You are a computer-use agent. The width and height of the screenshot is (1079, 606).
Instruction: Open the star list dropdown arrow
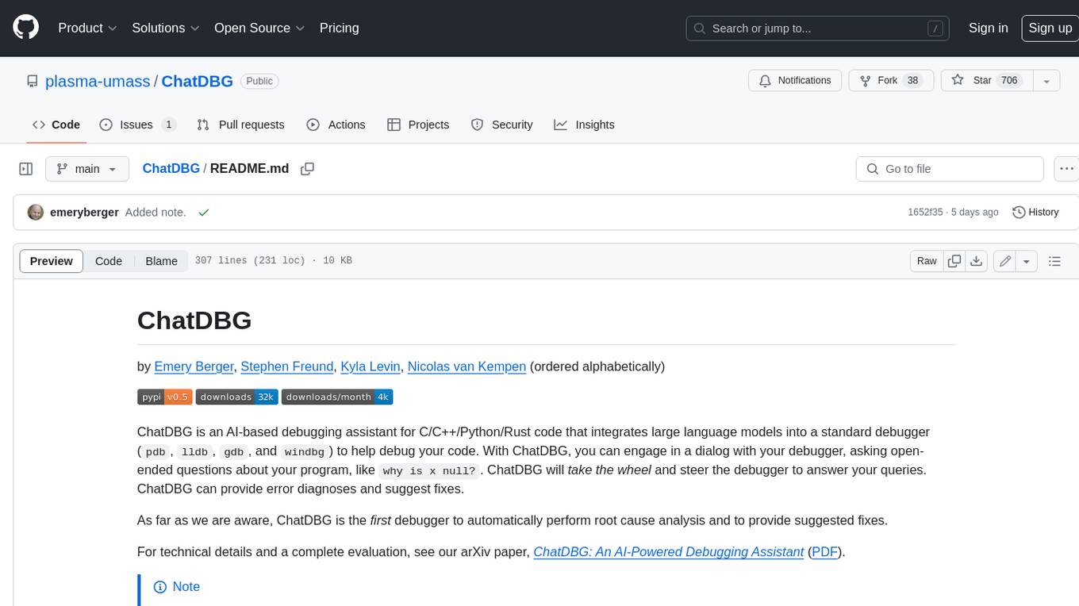pyautogui.click(x=1046, y=81)
